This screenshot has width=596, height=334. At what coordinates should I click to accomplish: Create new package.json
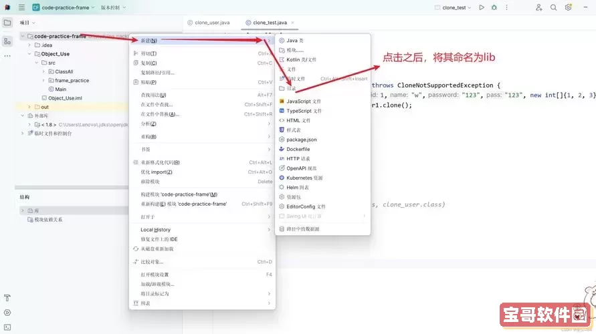coord(322,140)
